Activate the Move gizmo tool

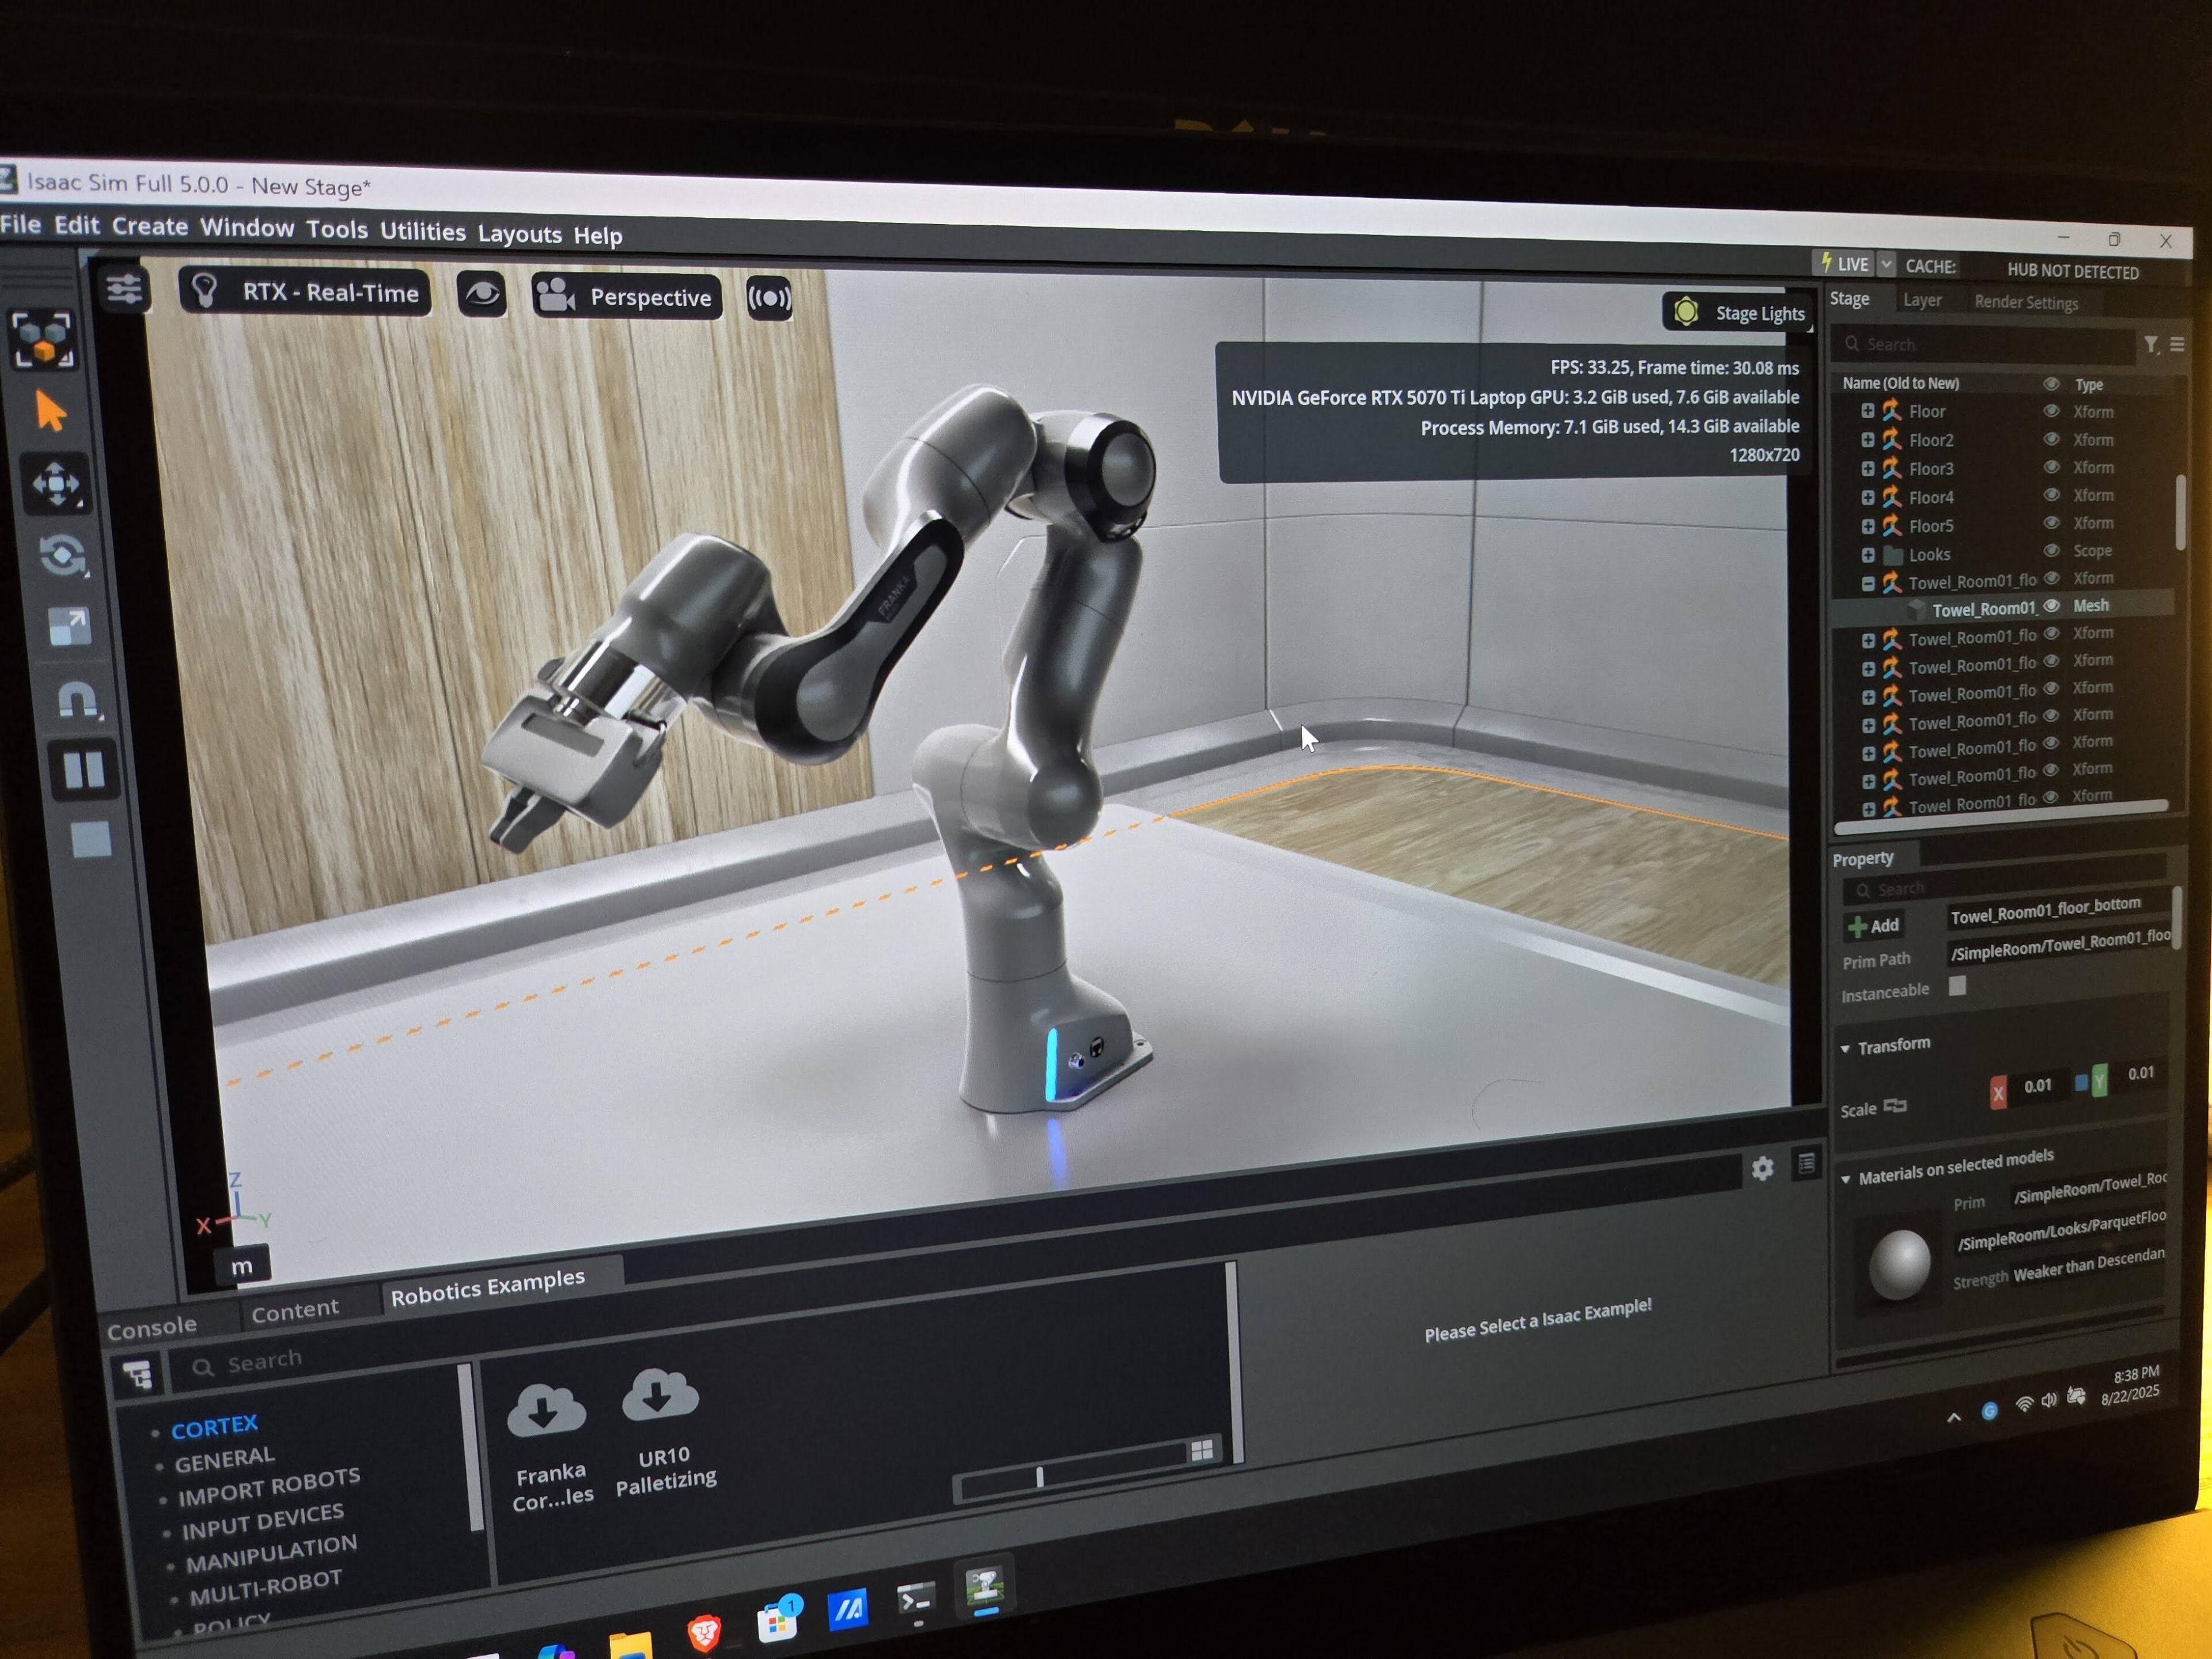[x=56, y=485]
